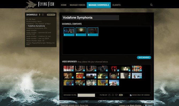Add the red silhouette video using its plus icon

click(x=118, y=71)
